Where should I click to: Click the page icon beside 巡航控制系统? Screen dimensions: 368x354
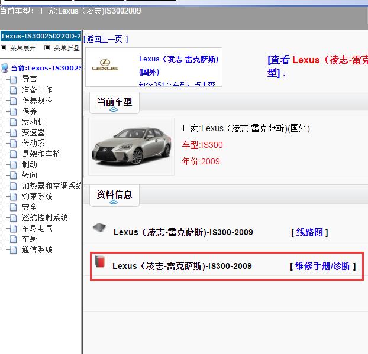point(14,218)
